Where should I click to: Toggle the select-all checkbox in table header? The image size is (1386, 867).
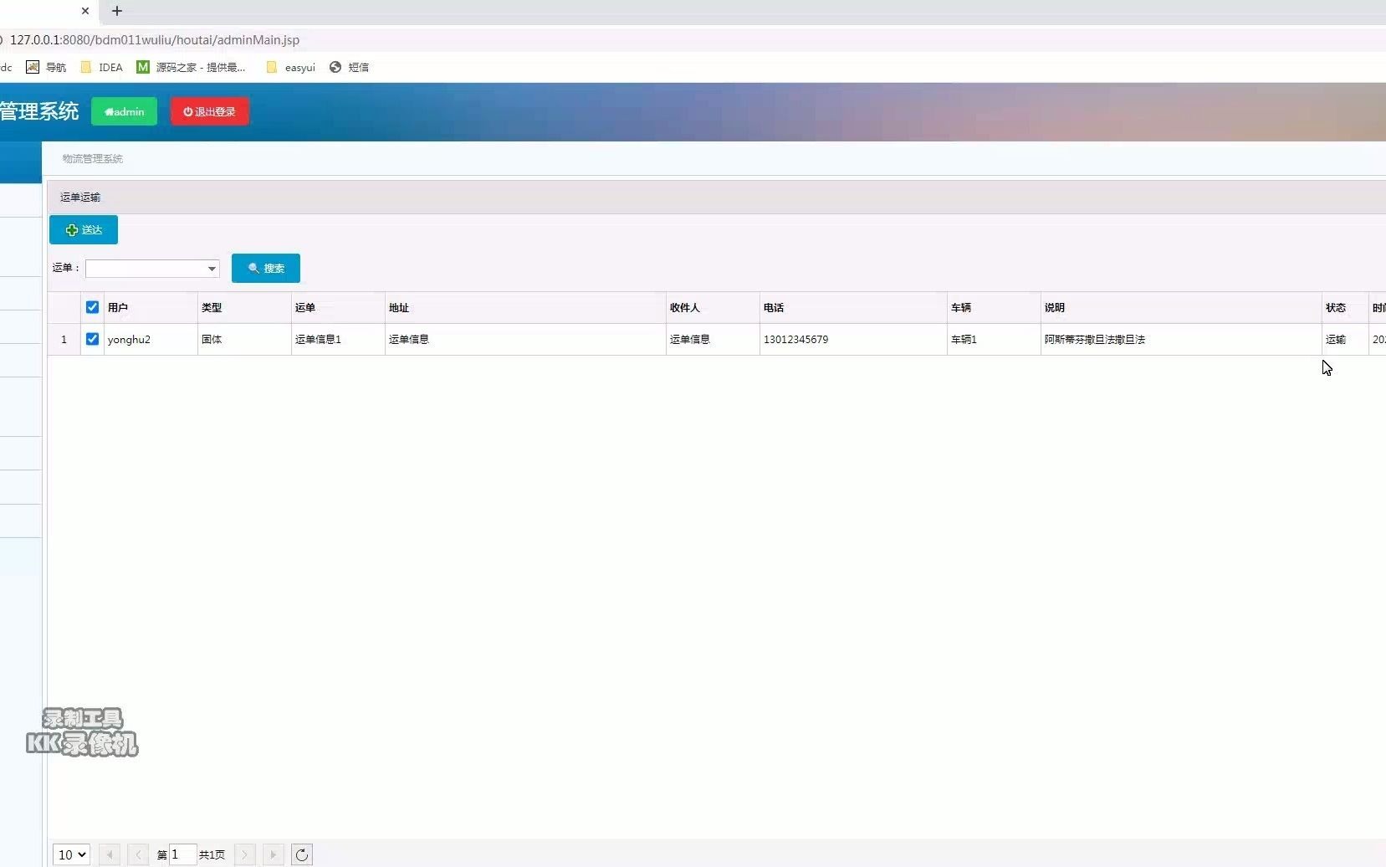(x=92, y=307)
